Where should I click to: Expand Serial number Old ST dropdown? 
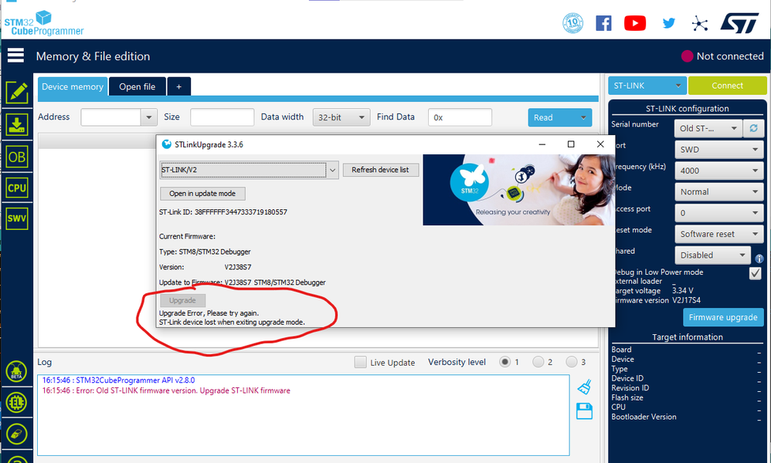coord(708,128)
